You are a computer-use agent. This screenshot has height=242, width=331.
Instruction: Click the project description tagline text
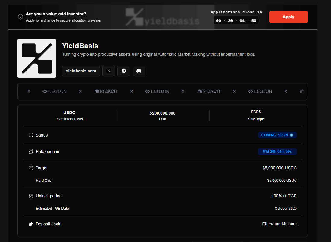point(158,54)
